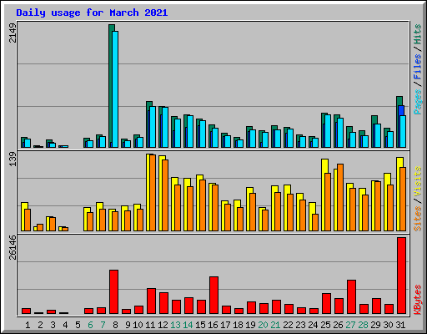The height and width of the screenshot is (334, 427).
Task: Click the 'Pages' legend label
Action: click(417, 102)
